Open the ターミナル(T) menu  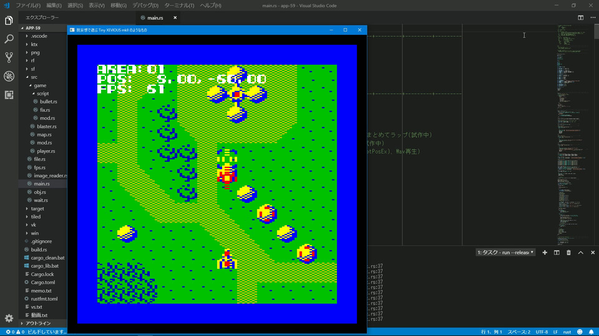pos(179,6)
